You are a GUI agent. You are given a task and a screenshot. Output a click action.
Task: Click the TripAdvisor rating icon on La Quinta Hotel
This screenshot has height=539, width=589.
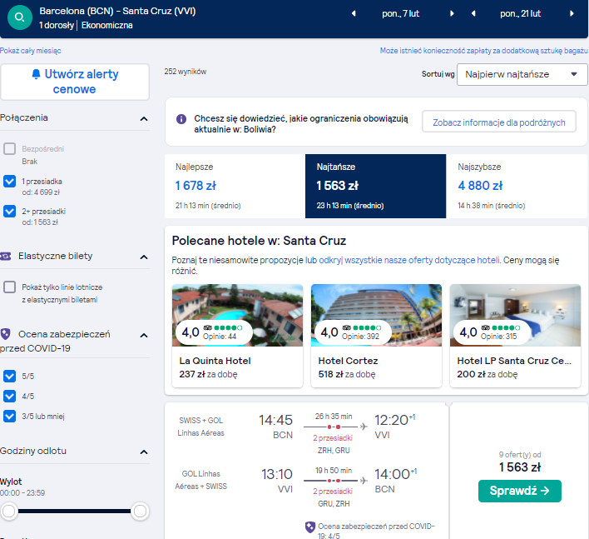point(207,327)
